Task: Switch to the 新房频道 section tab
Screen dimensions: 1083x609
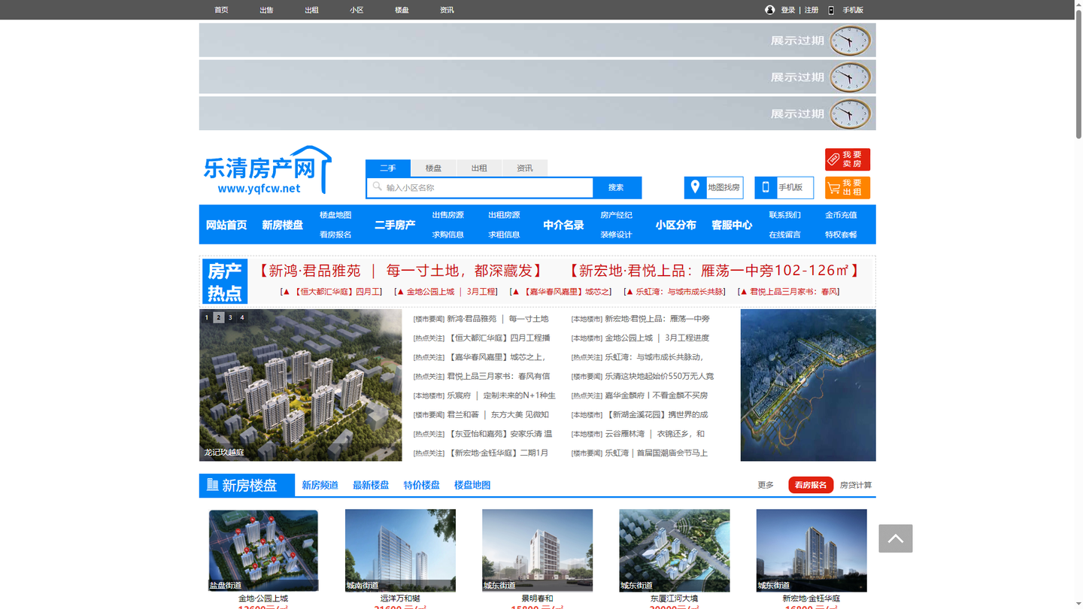Action: (320, 486)
